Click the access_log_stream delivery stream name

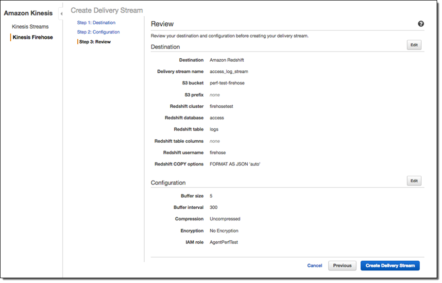(229, 71)
